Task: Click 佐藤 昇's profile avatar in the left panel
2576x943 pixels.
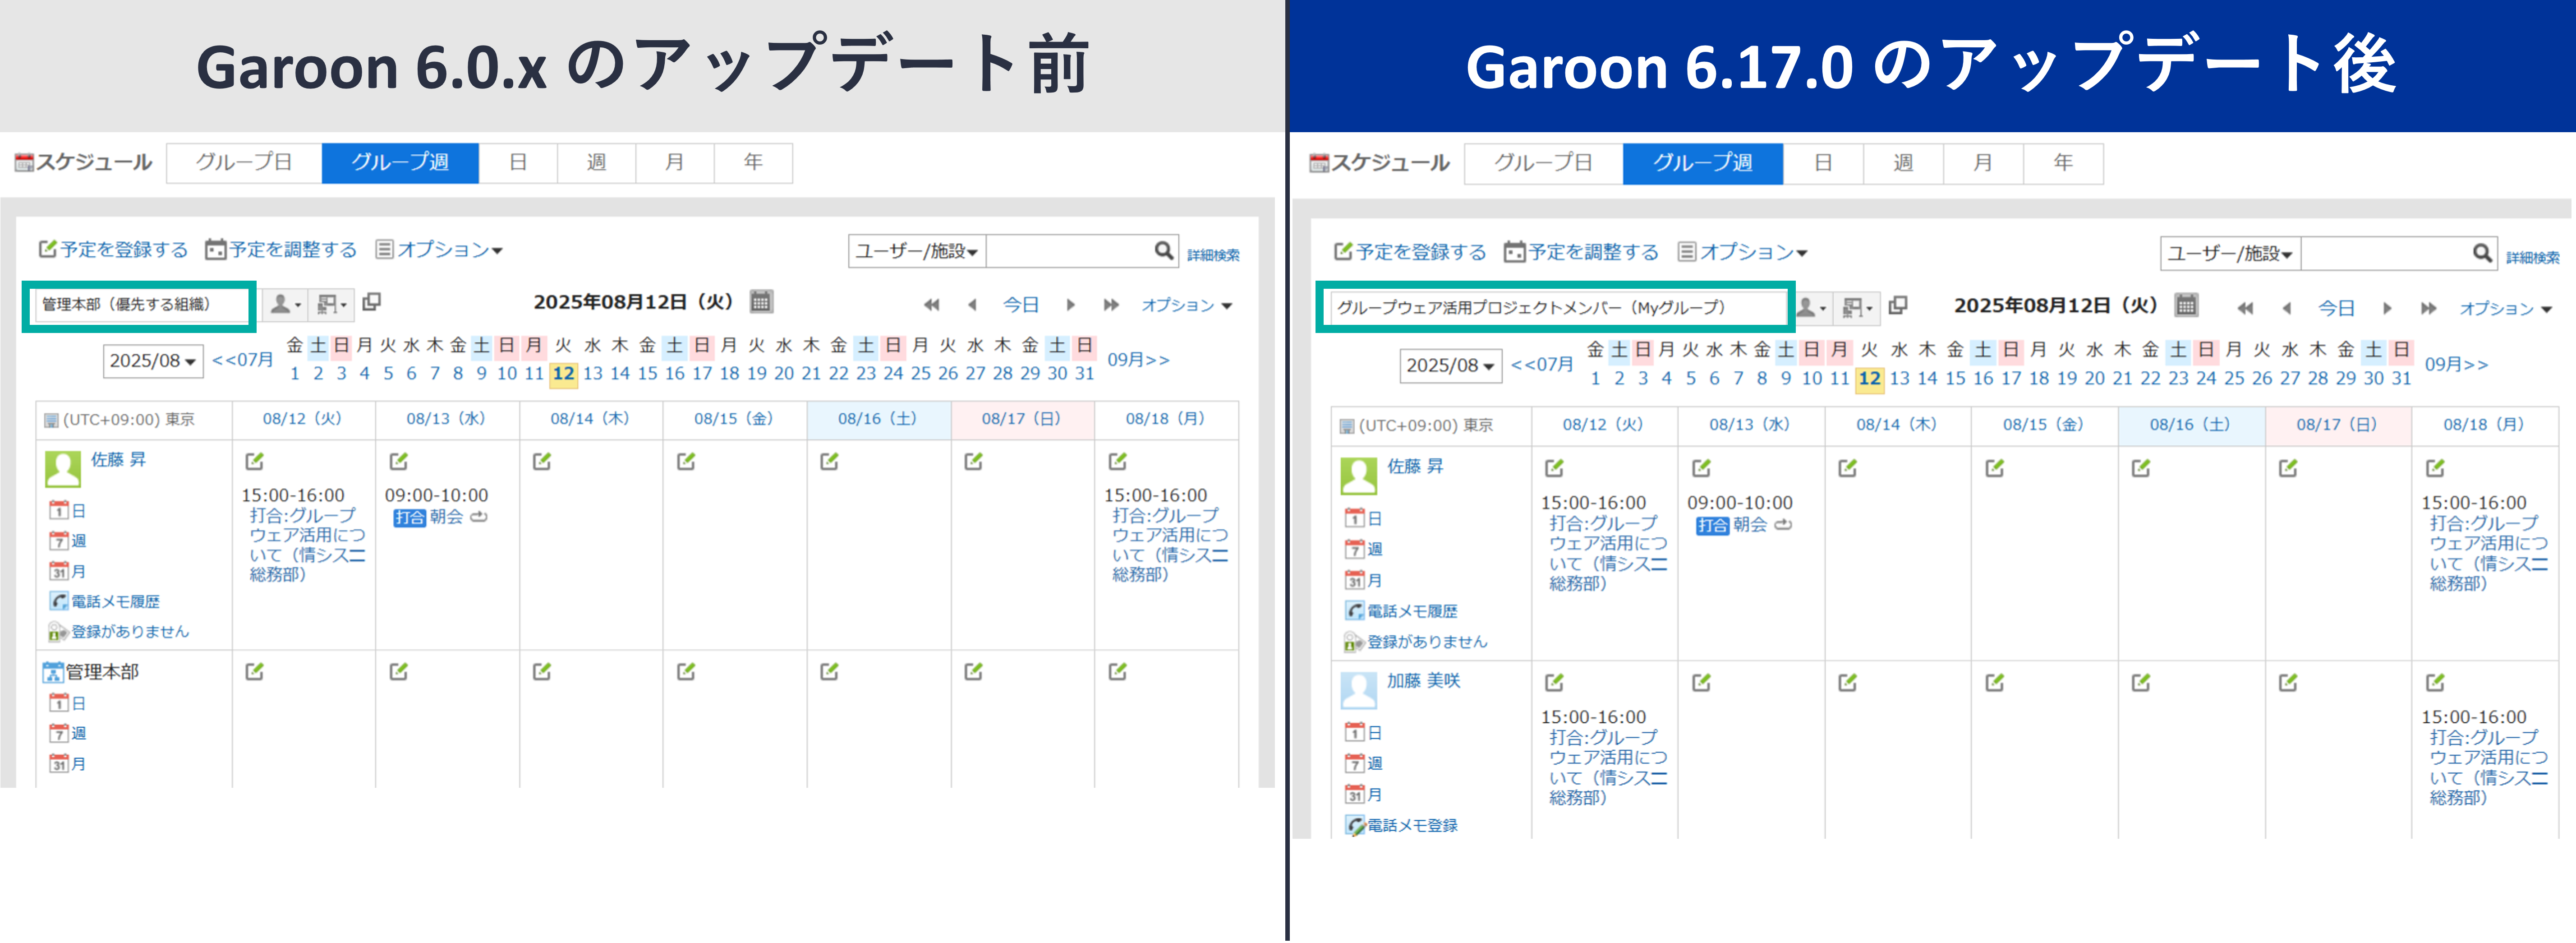Action: pyautogui.click(x=63, y=468)
